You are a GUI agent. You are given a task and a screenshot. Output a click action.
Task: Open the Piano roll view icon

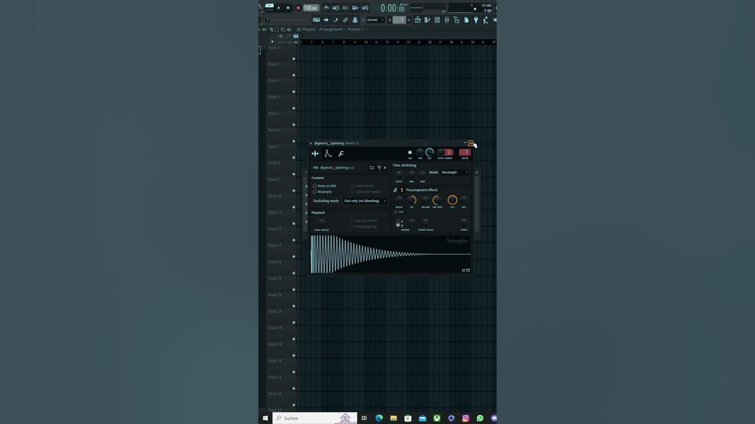click(427, 20)
